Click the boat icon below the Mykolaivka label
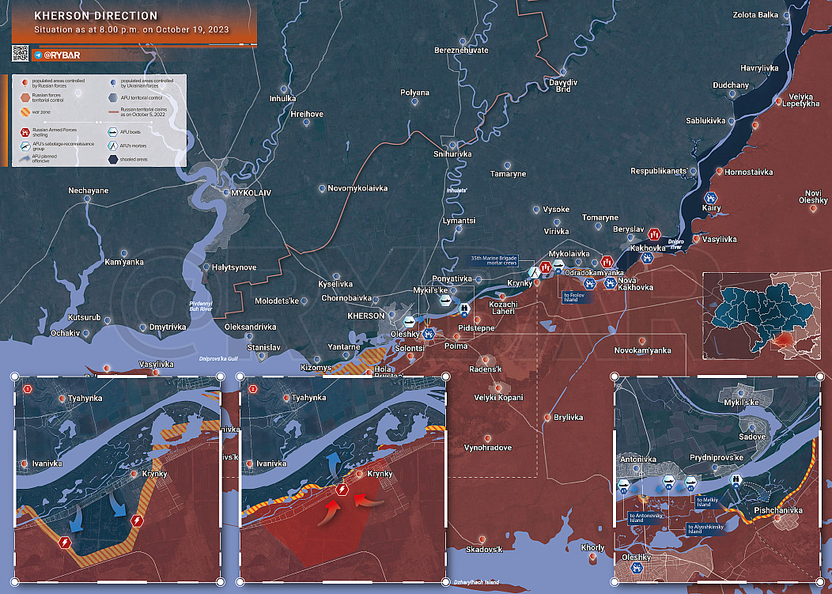 558,266
